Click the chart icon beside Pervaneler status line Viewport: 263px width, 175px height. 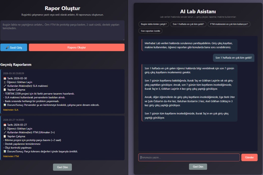click(x=5, y=105)
